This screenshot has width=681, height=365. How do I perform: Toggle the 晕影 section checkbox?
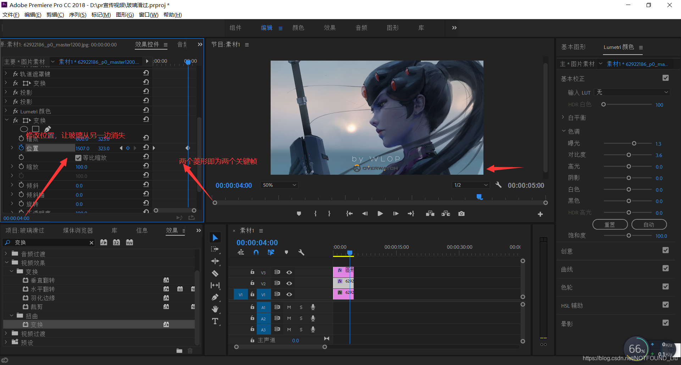tap(665, 323)
